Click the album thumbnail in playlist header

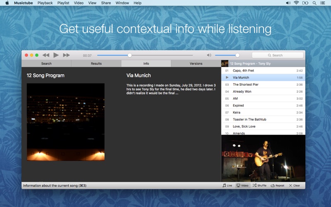[225, 64]
